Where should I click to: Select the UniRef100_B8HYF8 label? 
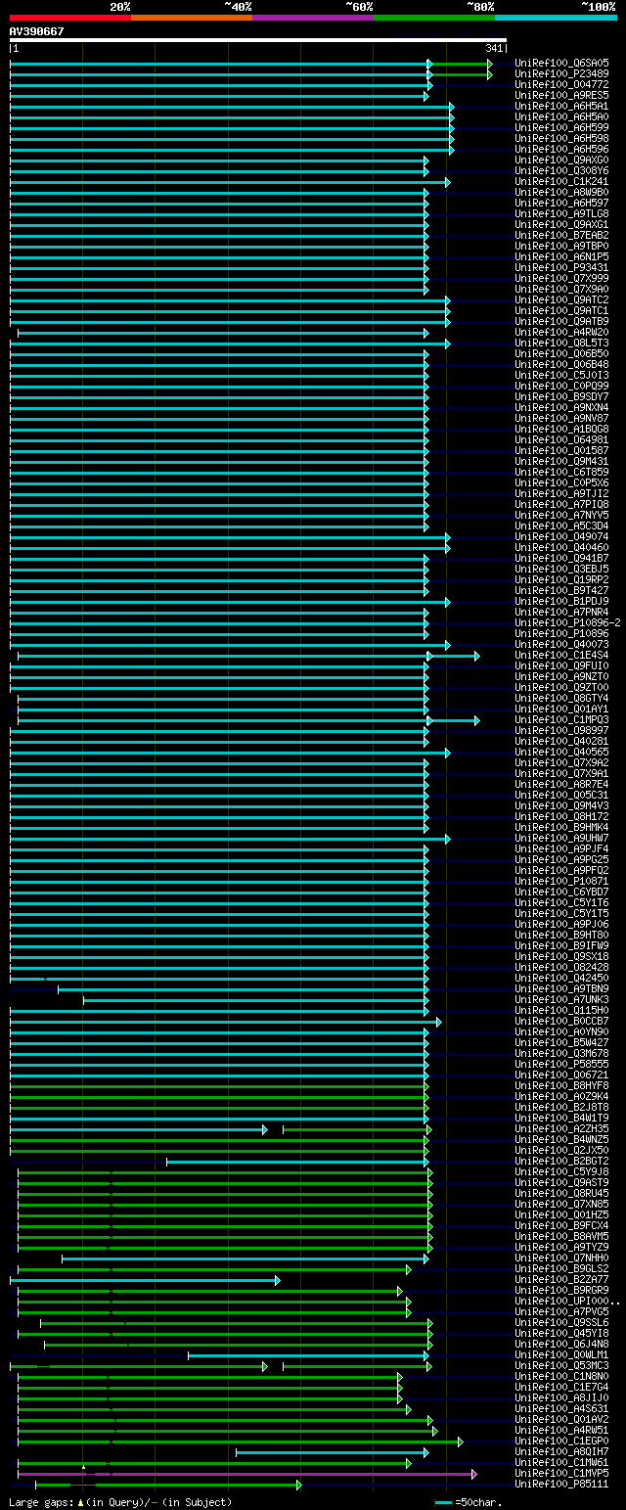tap(561, 1085)
